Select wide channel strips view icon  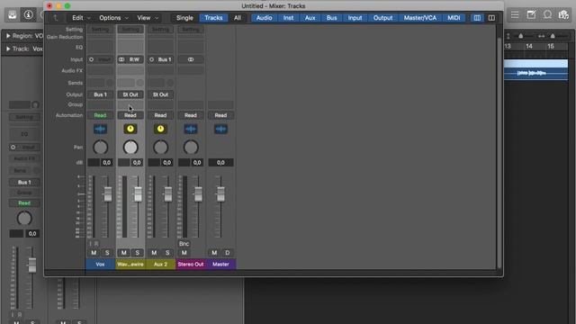coord(491,18)
